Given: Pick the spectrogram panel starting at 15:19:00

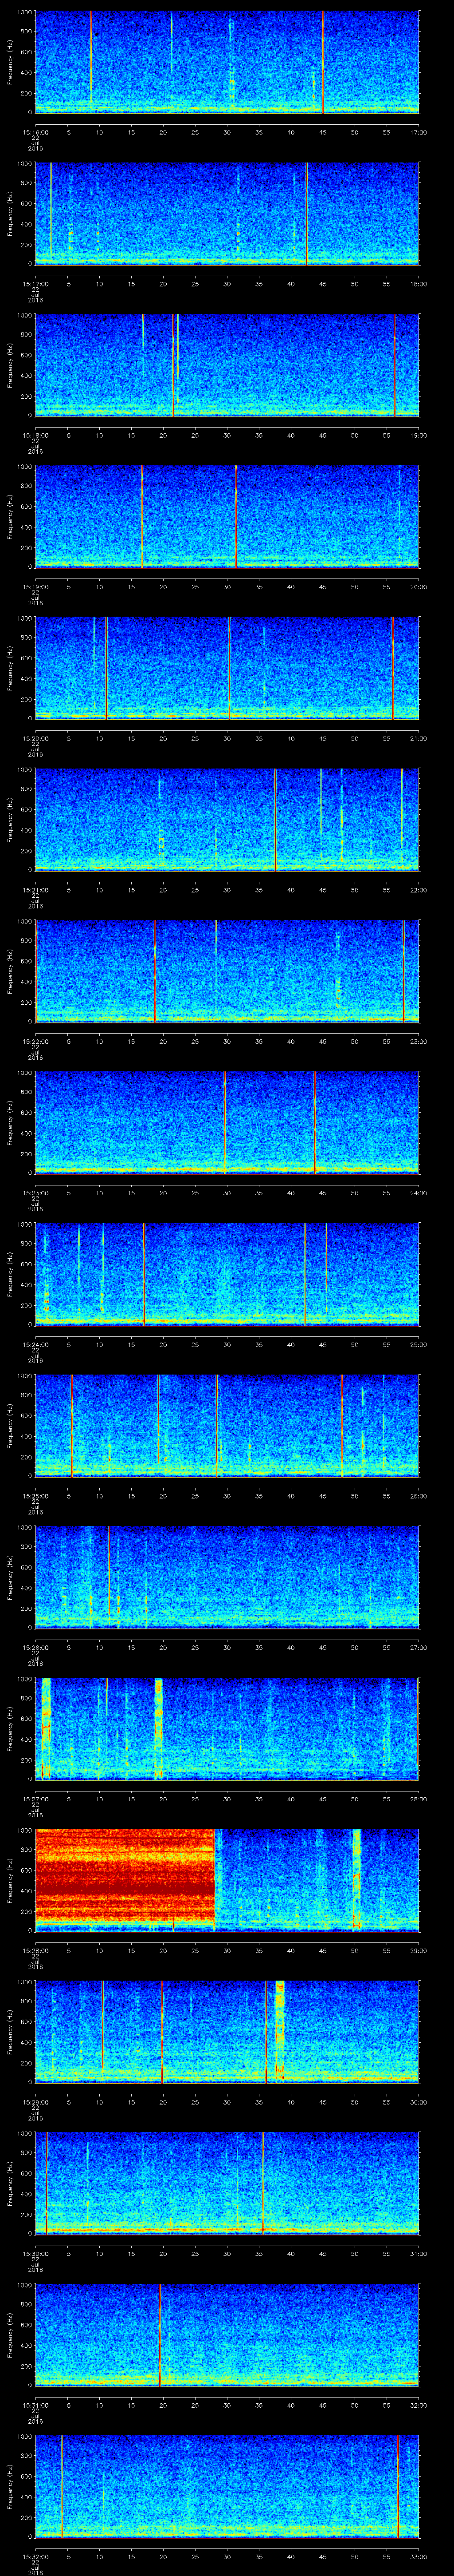Looking at the screenshot, I should click(x=227, y=517).
